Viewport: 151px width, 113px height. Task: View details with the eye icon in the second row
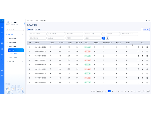tap(143, 52)
